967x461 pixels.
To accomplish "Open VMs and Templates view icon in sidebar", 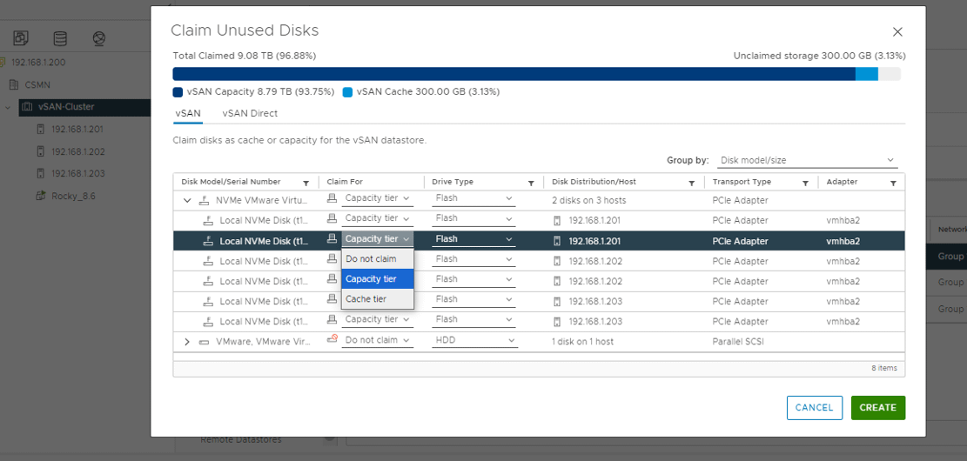I will pyautogui.click(x=21, y=39).
